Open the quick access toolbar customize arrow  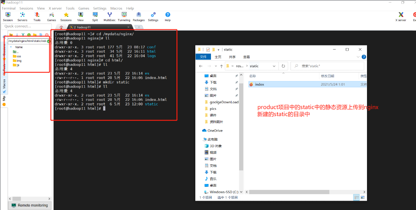[218, 50]
